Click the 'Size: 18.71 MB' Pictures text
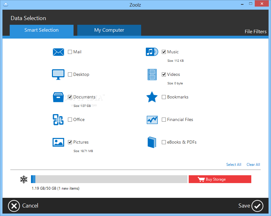Screen dimensions: 271x216 (83, 151)
